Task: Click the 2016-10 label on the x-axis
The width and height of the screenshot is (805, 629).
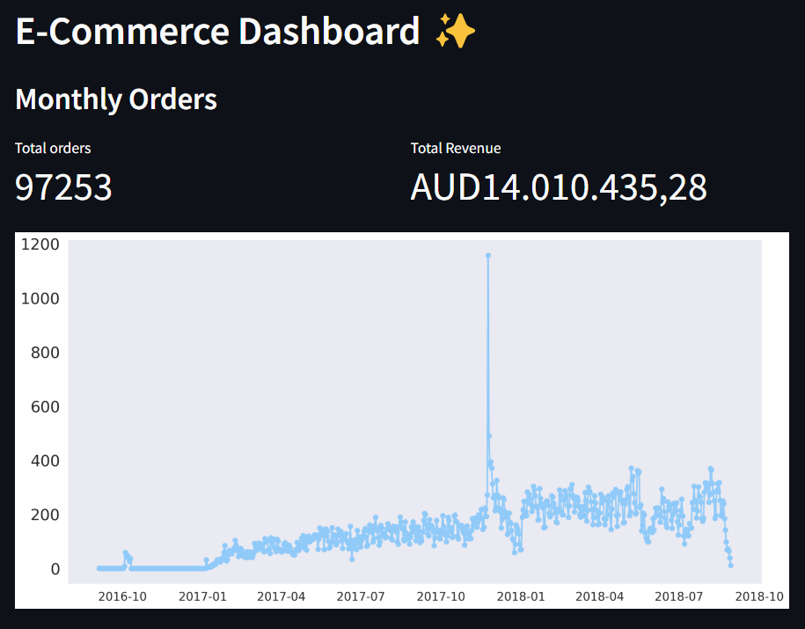Action: [x=122, y=596]
